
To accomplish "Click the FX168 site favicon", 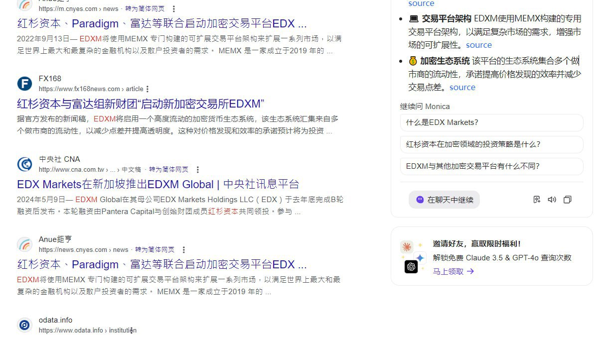I will 24,84.
